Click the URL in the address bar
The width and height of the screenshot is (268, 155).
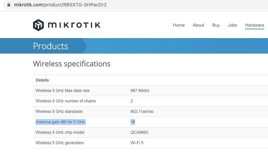[x=60, y=5]
